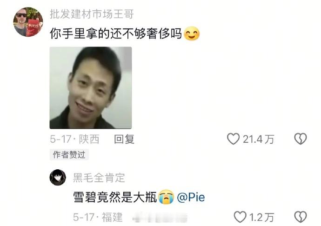Select reply text 雪碧竟然是大瓶
Image resolution: width=321 pixels, height=226 pixels.
(x=115, y=197)
